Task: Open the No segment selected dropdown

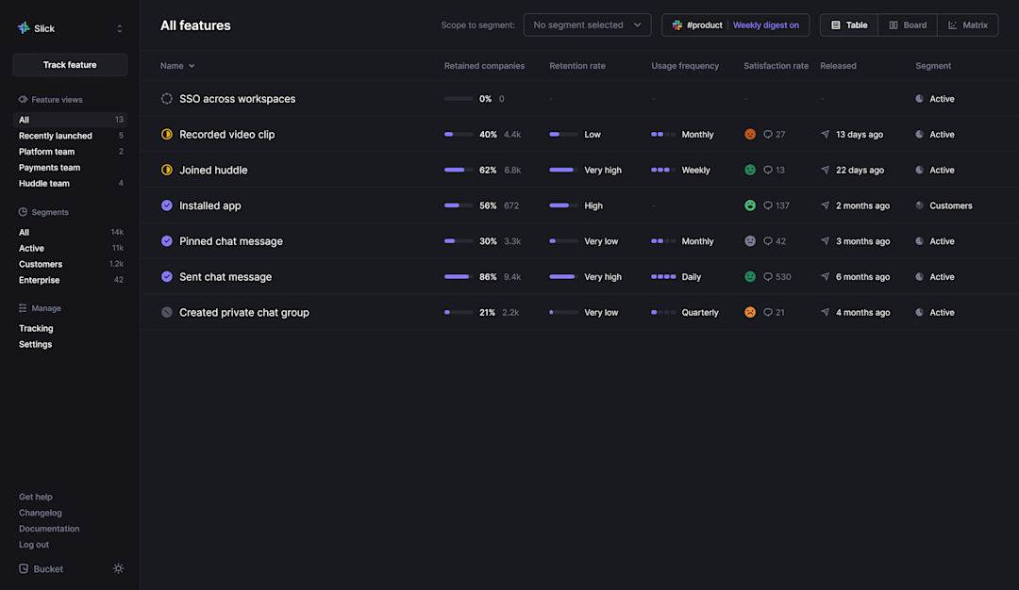Action: point(587,25)
